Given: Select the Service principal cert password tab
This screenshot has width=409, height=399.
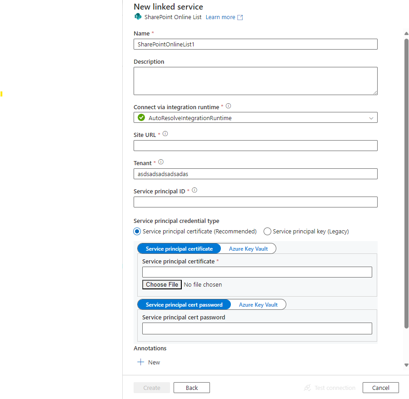Looking at the screenshot, I should pyautogui.click(x=184, y=304).
